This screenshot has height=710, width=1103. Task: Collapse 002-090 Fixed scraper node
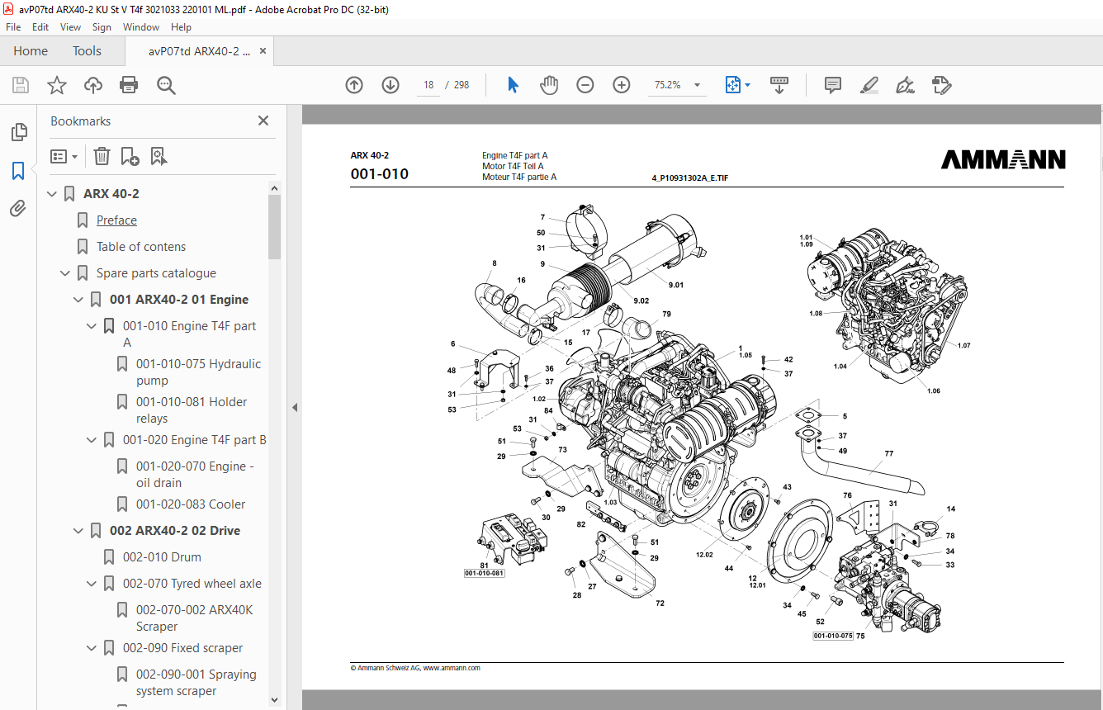pyautogui.click(x=92, y=648)
